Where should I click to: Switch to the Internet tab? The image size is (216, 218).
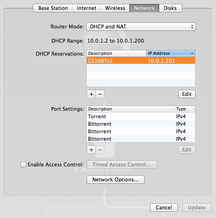tap(86, 8)
